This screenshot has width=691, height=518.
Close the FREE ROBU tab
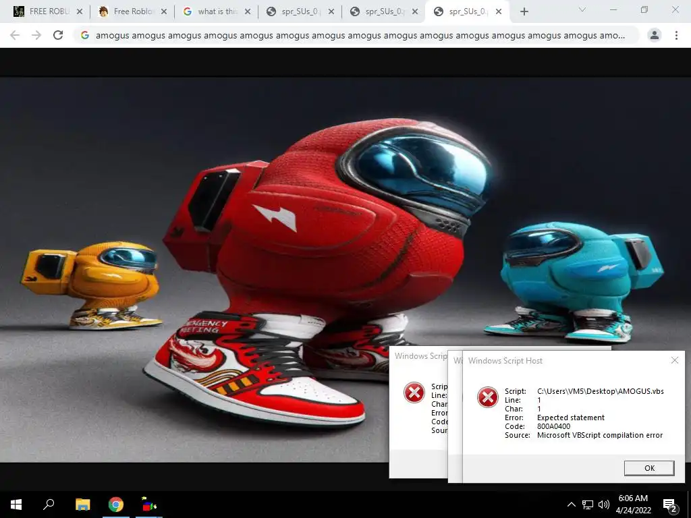(x=80, y=12)
